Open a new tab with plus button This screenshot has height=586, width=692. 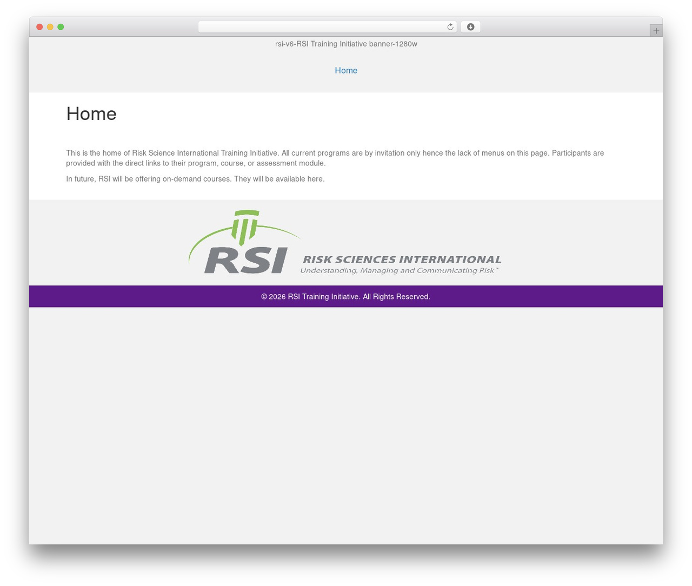656,31
